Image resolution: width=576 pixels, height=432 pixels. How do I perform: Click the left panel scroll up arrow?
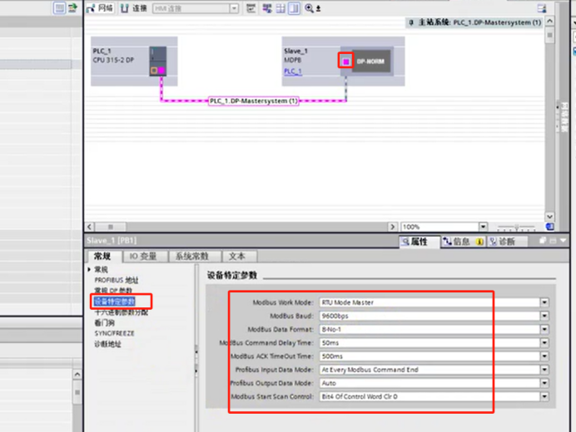[x=77, y=375]
